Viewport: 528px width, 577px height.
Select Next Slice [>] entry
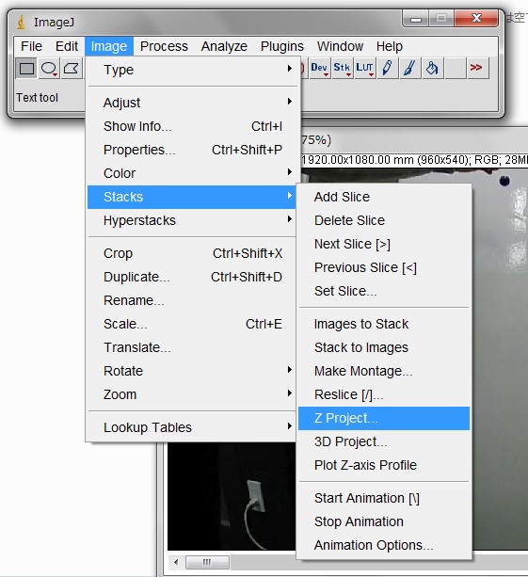click(x=384, y=244)
